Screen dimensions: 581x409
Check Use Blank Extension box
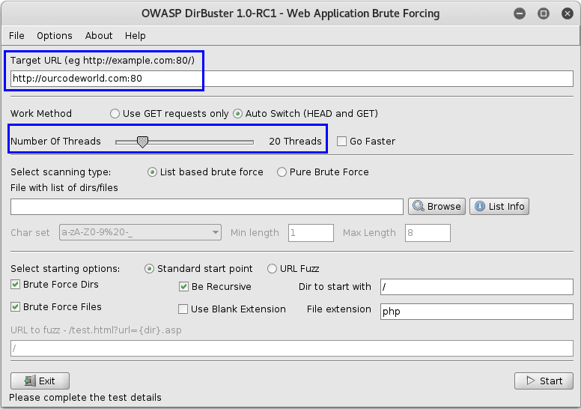point(183,309)
